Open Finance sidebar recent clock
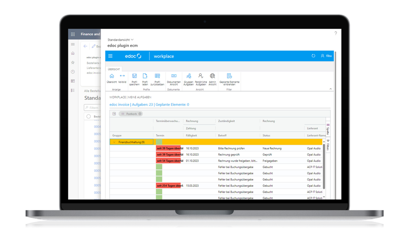Image resolution: width=409 pixels, height=235 pixels. 73,72
